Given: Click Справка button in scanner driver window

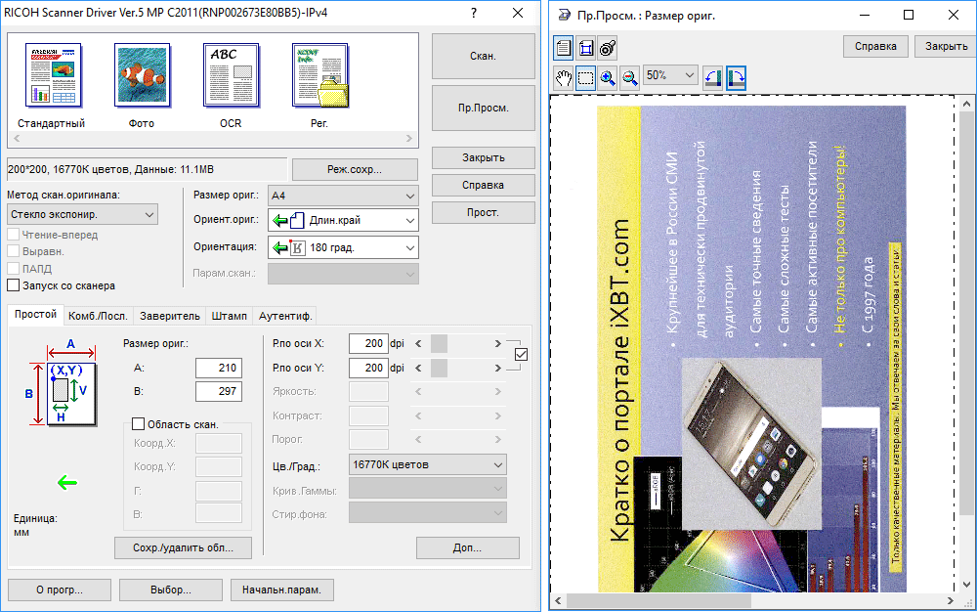Looking at the screenshot, I should pos(483,185).
